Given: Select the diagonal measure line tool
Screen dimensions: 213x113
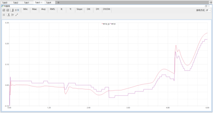Looking at the screenshot, I should pos(17,15).
